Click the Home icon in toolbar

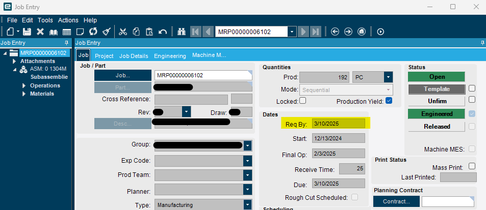click(362, 32)
